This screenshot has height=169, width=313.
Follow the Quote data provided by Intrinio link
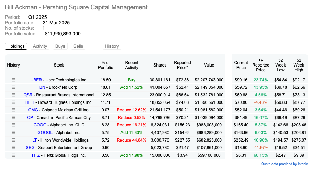point(285,164)
